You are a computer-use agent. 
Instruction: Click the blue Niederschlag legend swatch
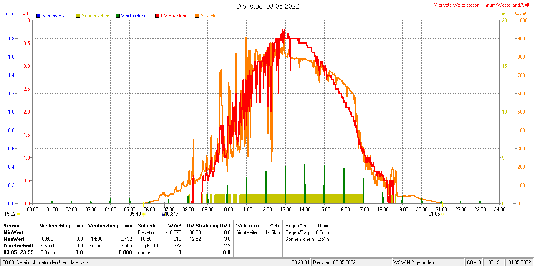38,16
